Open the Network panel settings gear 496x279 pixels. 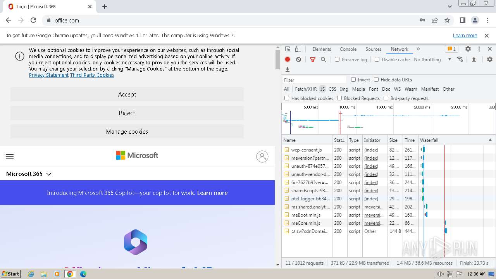click(490, 59)
